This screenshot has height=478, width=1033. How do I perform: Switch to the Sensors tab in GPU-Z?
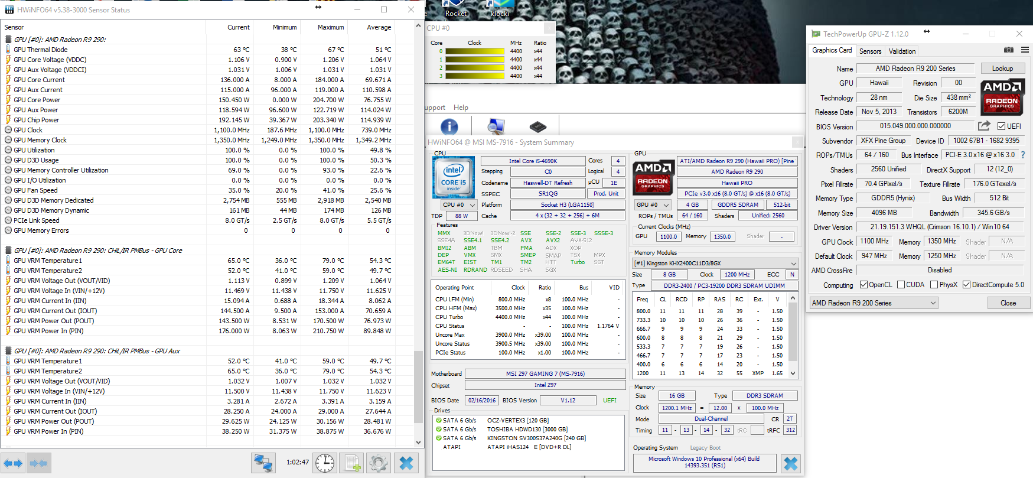point(870,51)
